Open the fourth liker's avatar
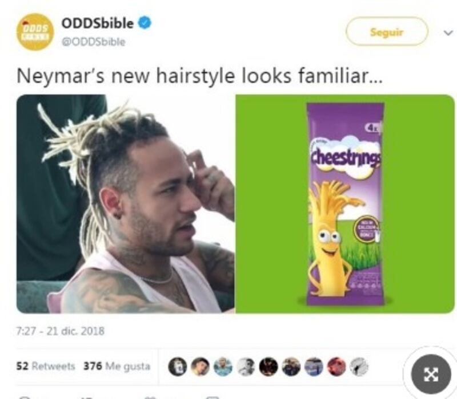The image size is (457, 399). [246, 366]
